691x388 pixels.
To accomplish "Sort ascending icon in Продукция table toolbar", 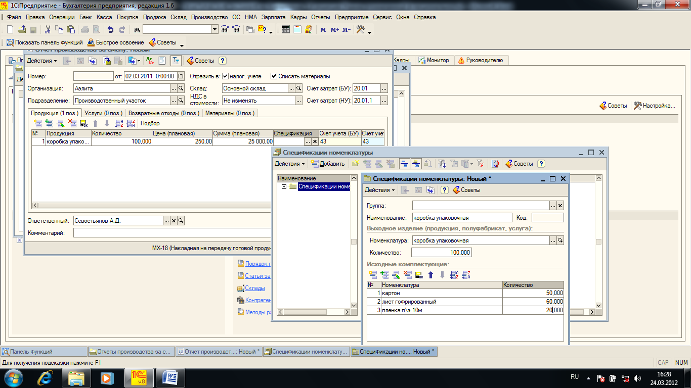I will 119,123.
